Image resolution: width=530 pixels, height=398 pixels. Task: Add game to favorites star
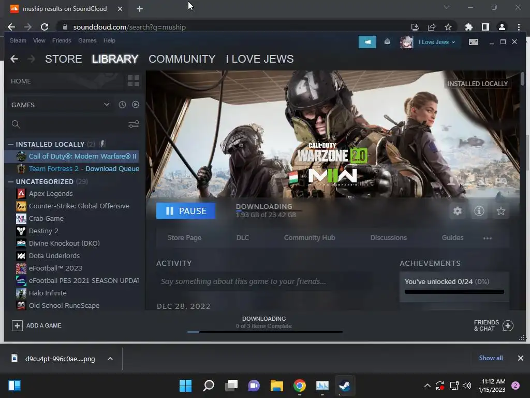click(500, 211)
